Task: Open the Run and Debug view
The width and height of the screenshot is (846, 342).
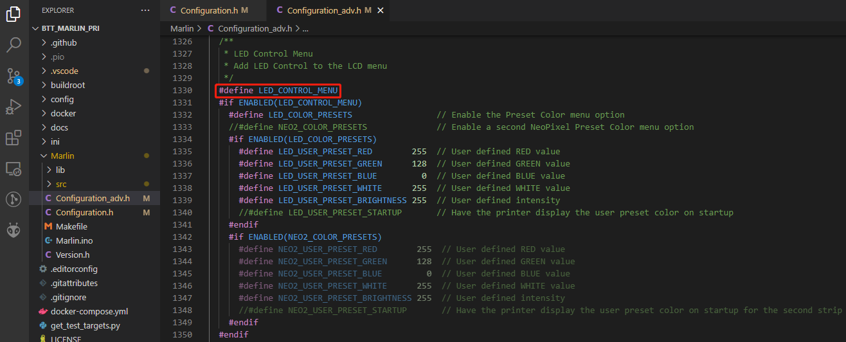Action: click(14, 107)
